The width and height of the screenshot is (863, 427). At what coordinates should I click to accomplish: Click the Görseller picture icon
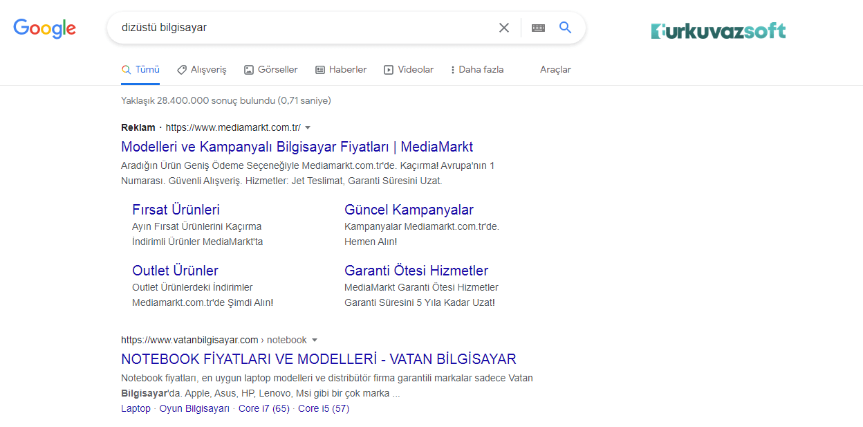point(249,70)
